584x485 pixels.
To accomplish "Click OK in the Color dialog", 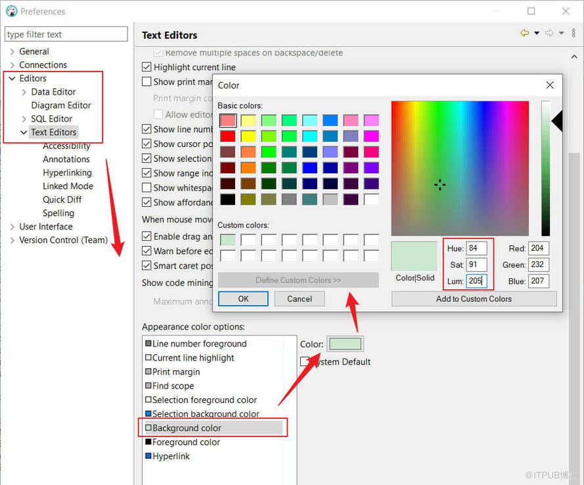I will coord(243,299).
